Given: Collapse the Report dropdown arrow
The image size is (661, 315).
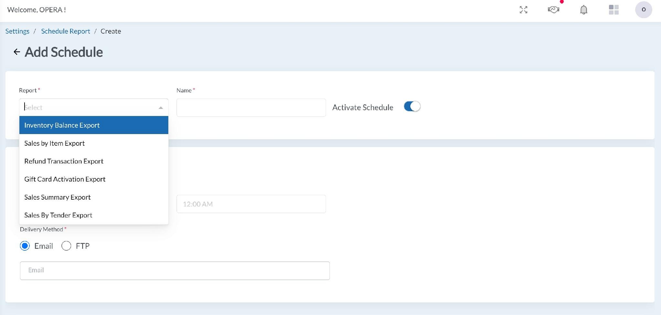Looking at the screenshot, I should pyautogui.click(x=161, y=108).
